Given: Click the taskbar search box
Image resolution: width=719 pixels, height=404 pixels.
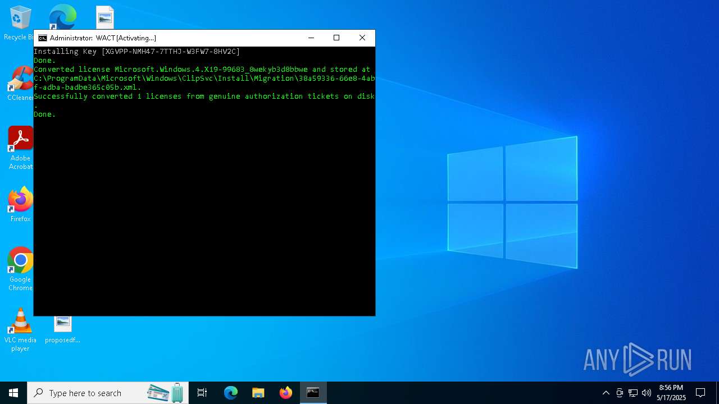Looking at the screenshot, I should click(108, 393).
